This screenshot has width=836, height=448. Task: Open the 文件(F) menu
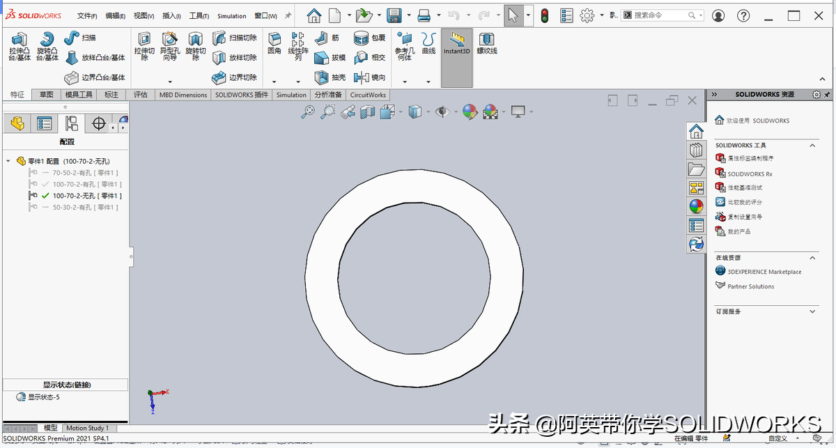86,16
